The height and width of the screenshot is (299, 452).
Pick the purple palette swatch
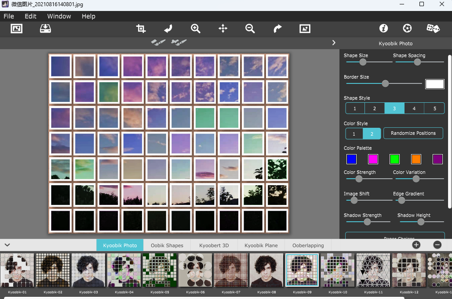pyautogui.click(x=437, y=159)
